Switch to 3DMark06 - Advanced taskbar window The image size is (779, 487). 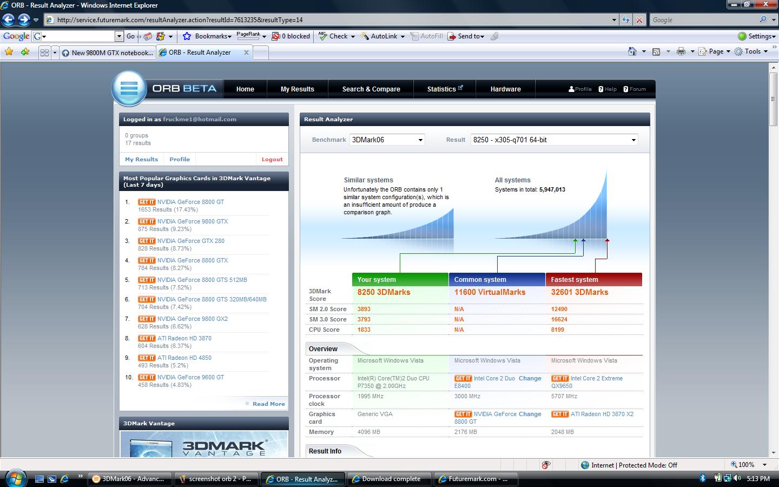pyautogui.click(x=130, y=479)
